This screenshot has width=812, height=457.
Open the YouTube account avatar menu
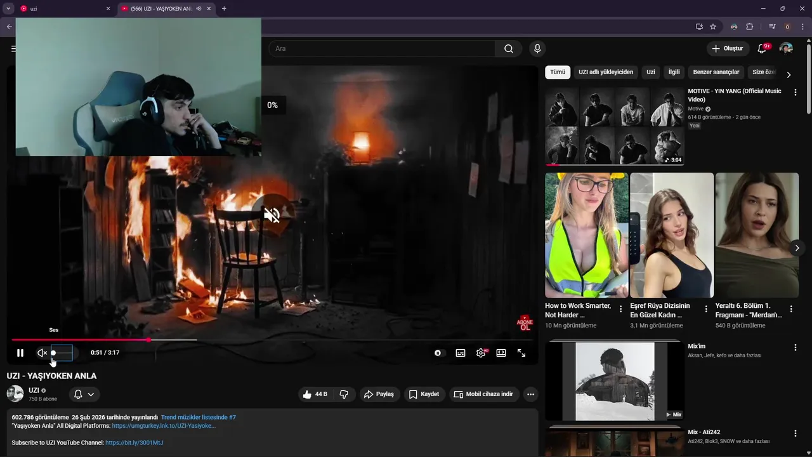(786, 48)
